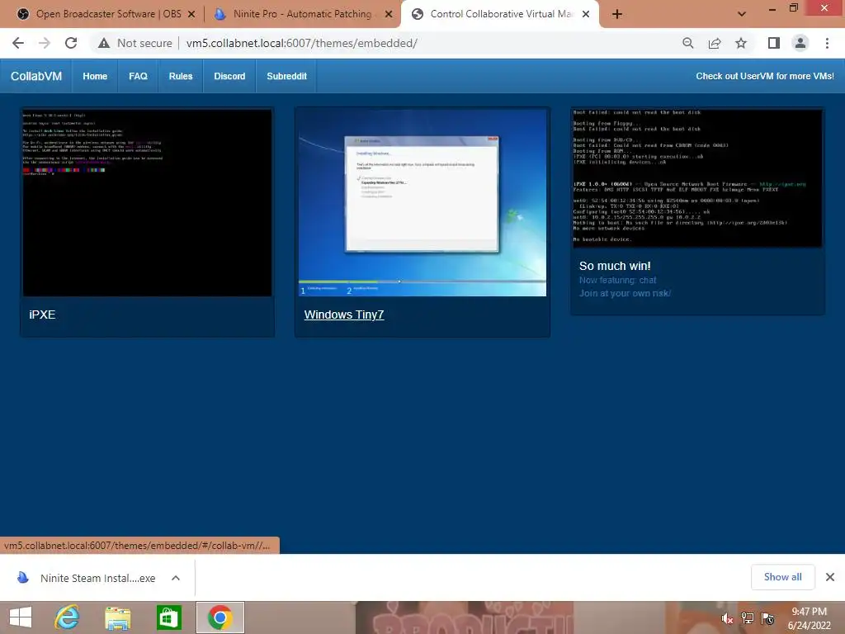Open a new browser tab
845x634 pixels.
617,14
